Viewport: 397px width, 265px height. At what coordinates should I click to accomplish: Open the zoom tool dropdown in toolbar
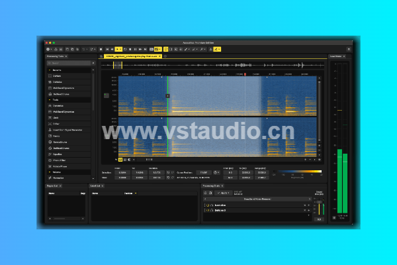[205, 49]
